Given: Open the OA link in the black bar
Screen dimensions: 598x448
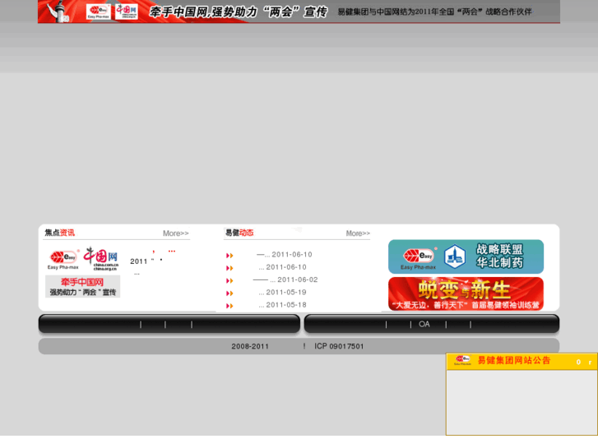Looking at the screenshot, I should [x=424, y=324].
